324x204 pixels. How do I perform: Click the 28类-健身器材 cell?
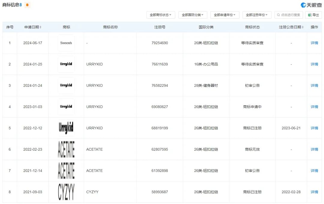206,85
